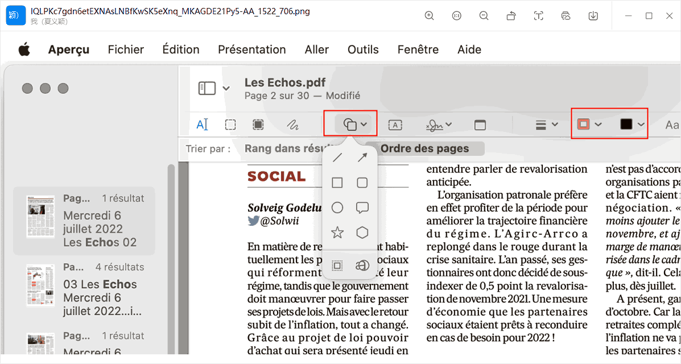Viewport: 681px width, 364px height.
Task: Open the border color dropdown
Action: tap(589, 125)
